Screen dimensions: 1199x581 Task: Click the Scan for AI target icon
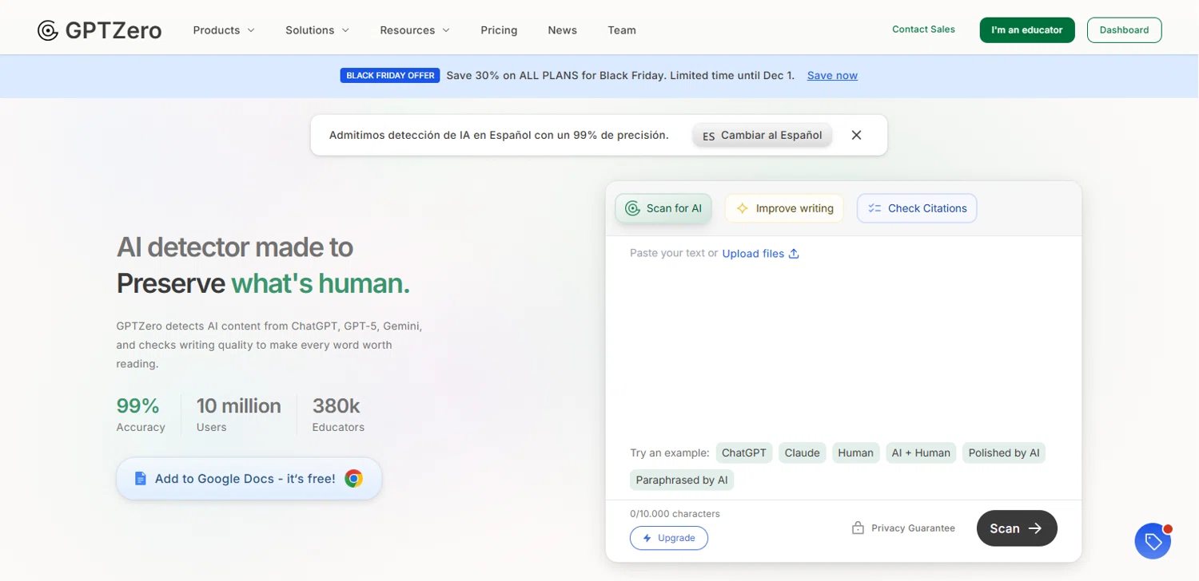[x=632, y=208]
